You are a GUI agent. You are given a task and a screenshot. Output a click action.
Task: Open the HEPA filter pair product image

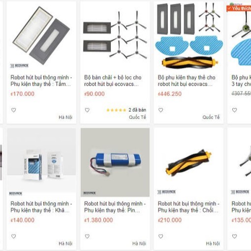41,35
